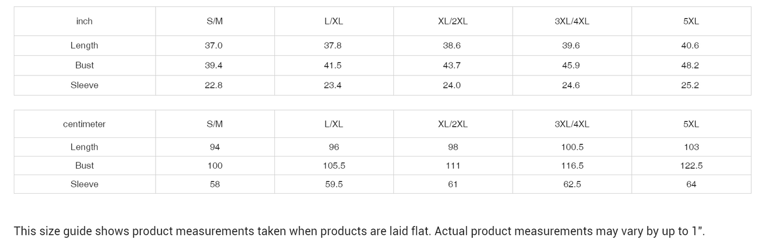Screen dimensions: 767x252
Task: Click the 39.6 length value
Action: point(571,46)
